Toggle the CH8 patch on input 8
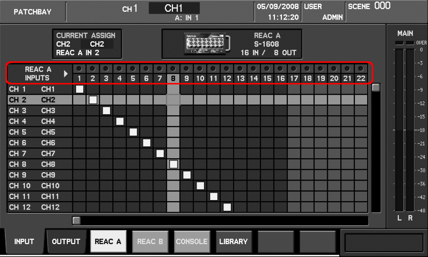The image size is (428, 257). point(173,164)
